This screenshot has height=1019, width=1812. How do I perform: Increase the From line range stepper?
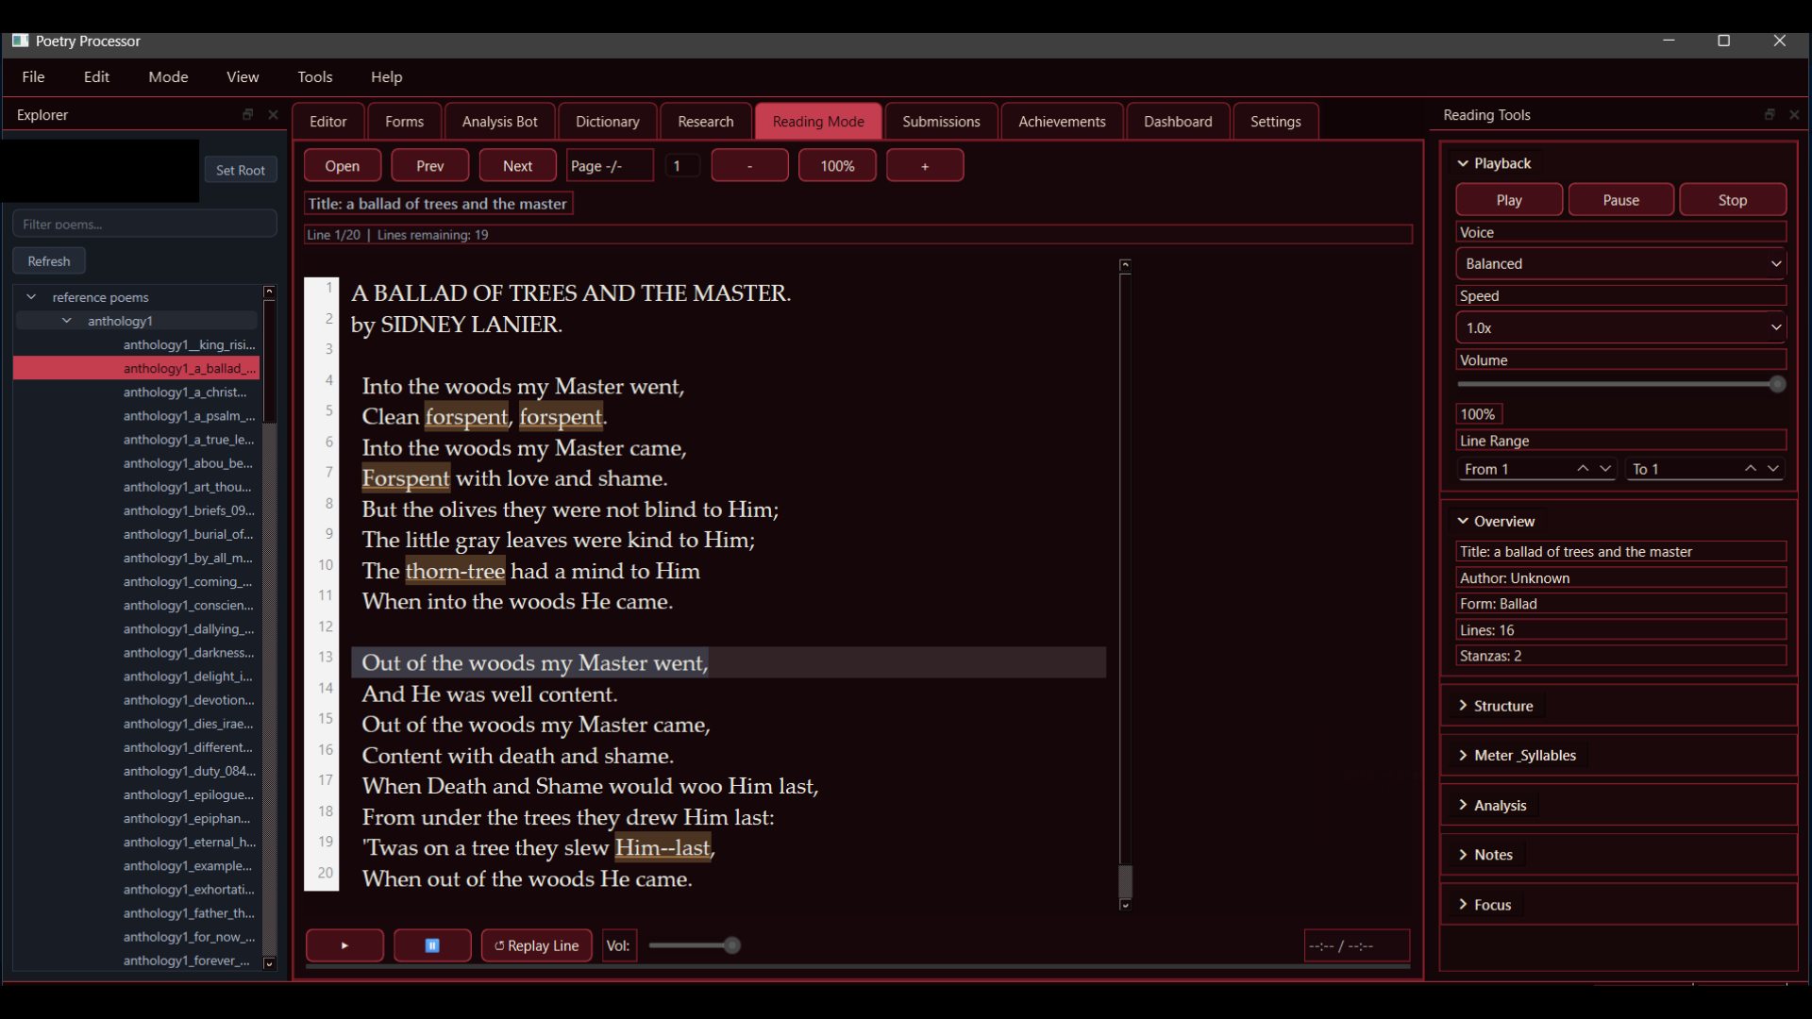tap(1583, 469)
